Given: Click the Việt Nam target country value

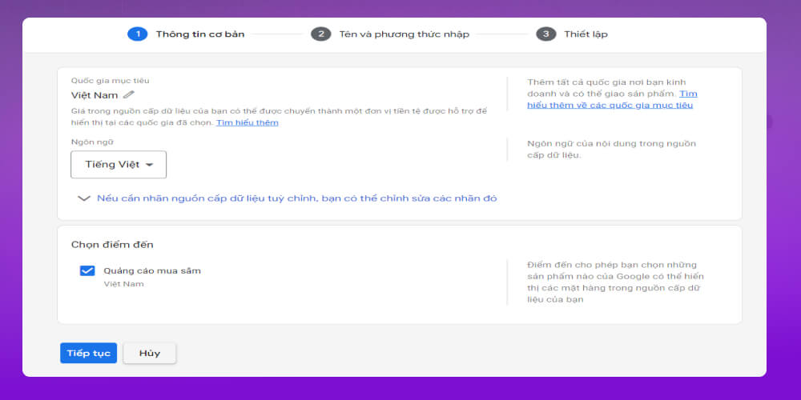Looking at the screenshot, I should coord(95,95).
